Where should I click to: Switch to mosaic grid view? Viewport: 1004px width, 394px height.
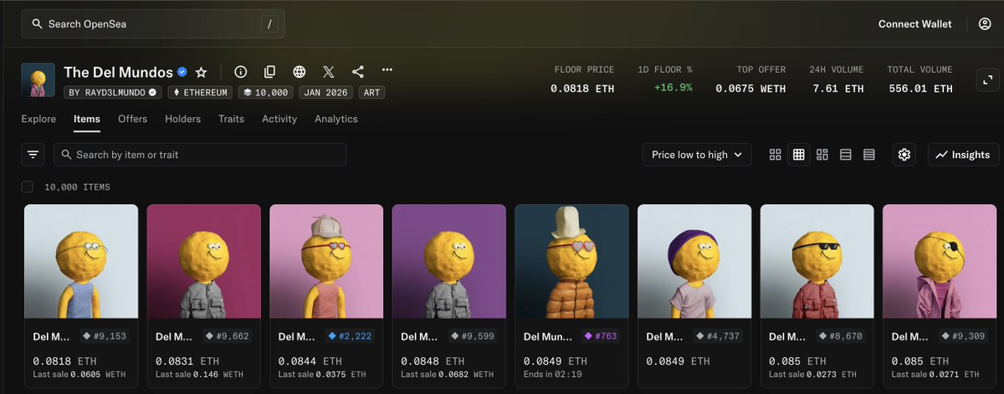point(822,155)
